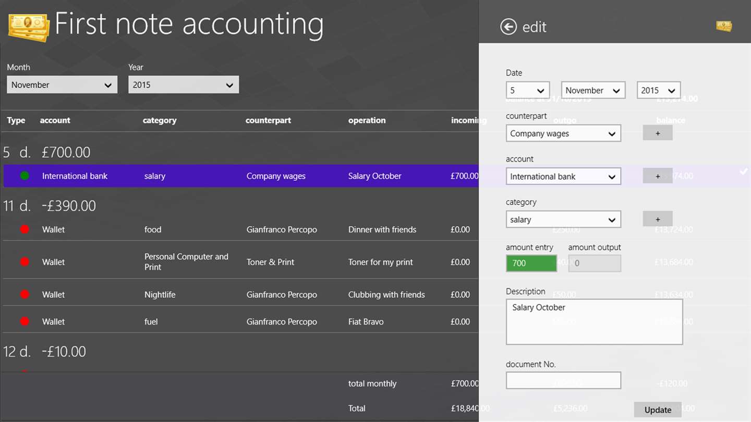
Task: Click the gold banknotes app logo
Action: coord(29,27)
